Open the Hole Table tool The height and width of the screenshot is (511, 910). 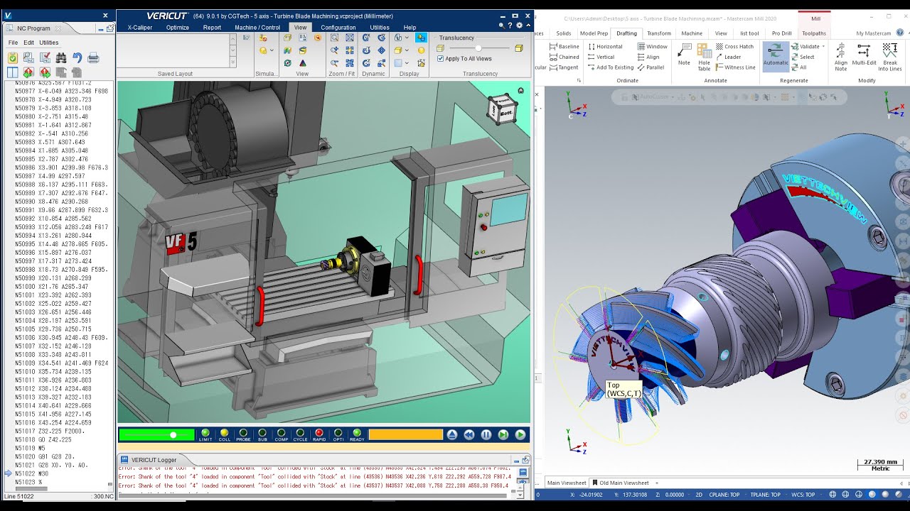704,56
